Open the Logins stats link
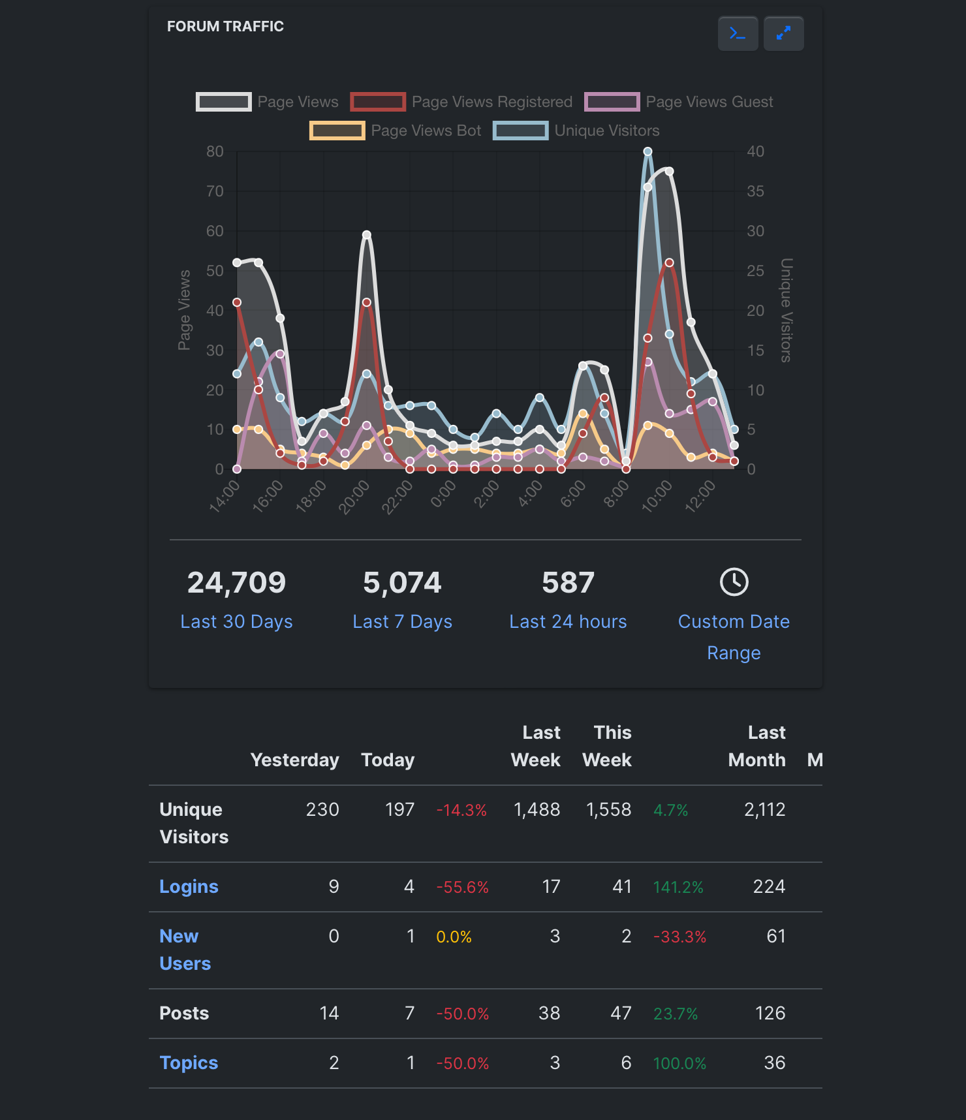 pos(189,886)
